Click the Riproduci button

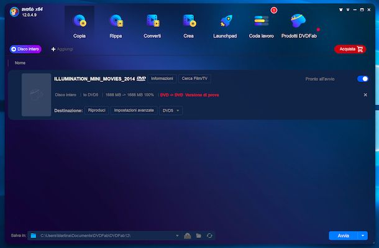click(x=97, y=111)
